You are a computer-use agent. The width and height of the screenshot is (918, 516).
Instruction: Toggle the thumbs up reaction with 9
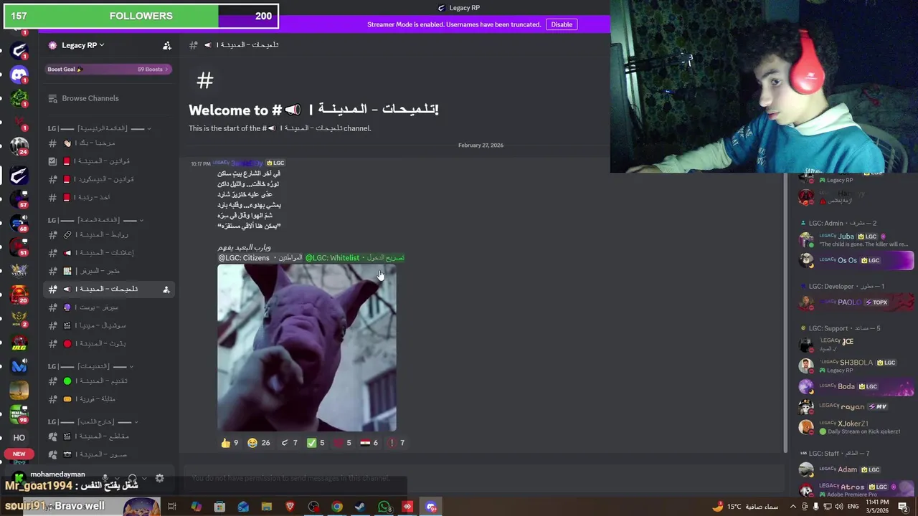click(x=229, y=443)
